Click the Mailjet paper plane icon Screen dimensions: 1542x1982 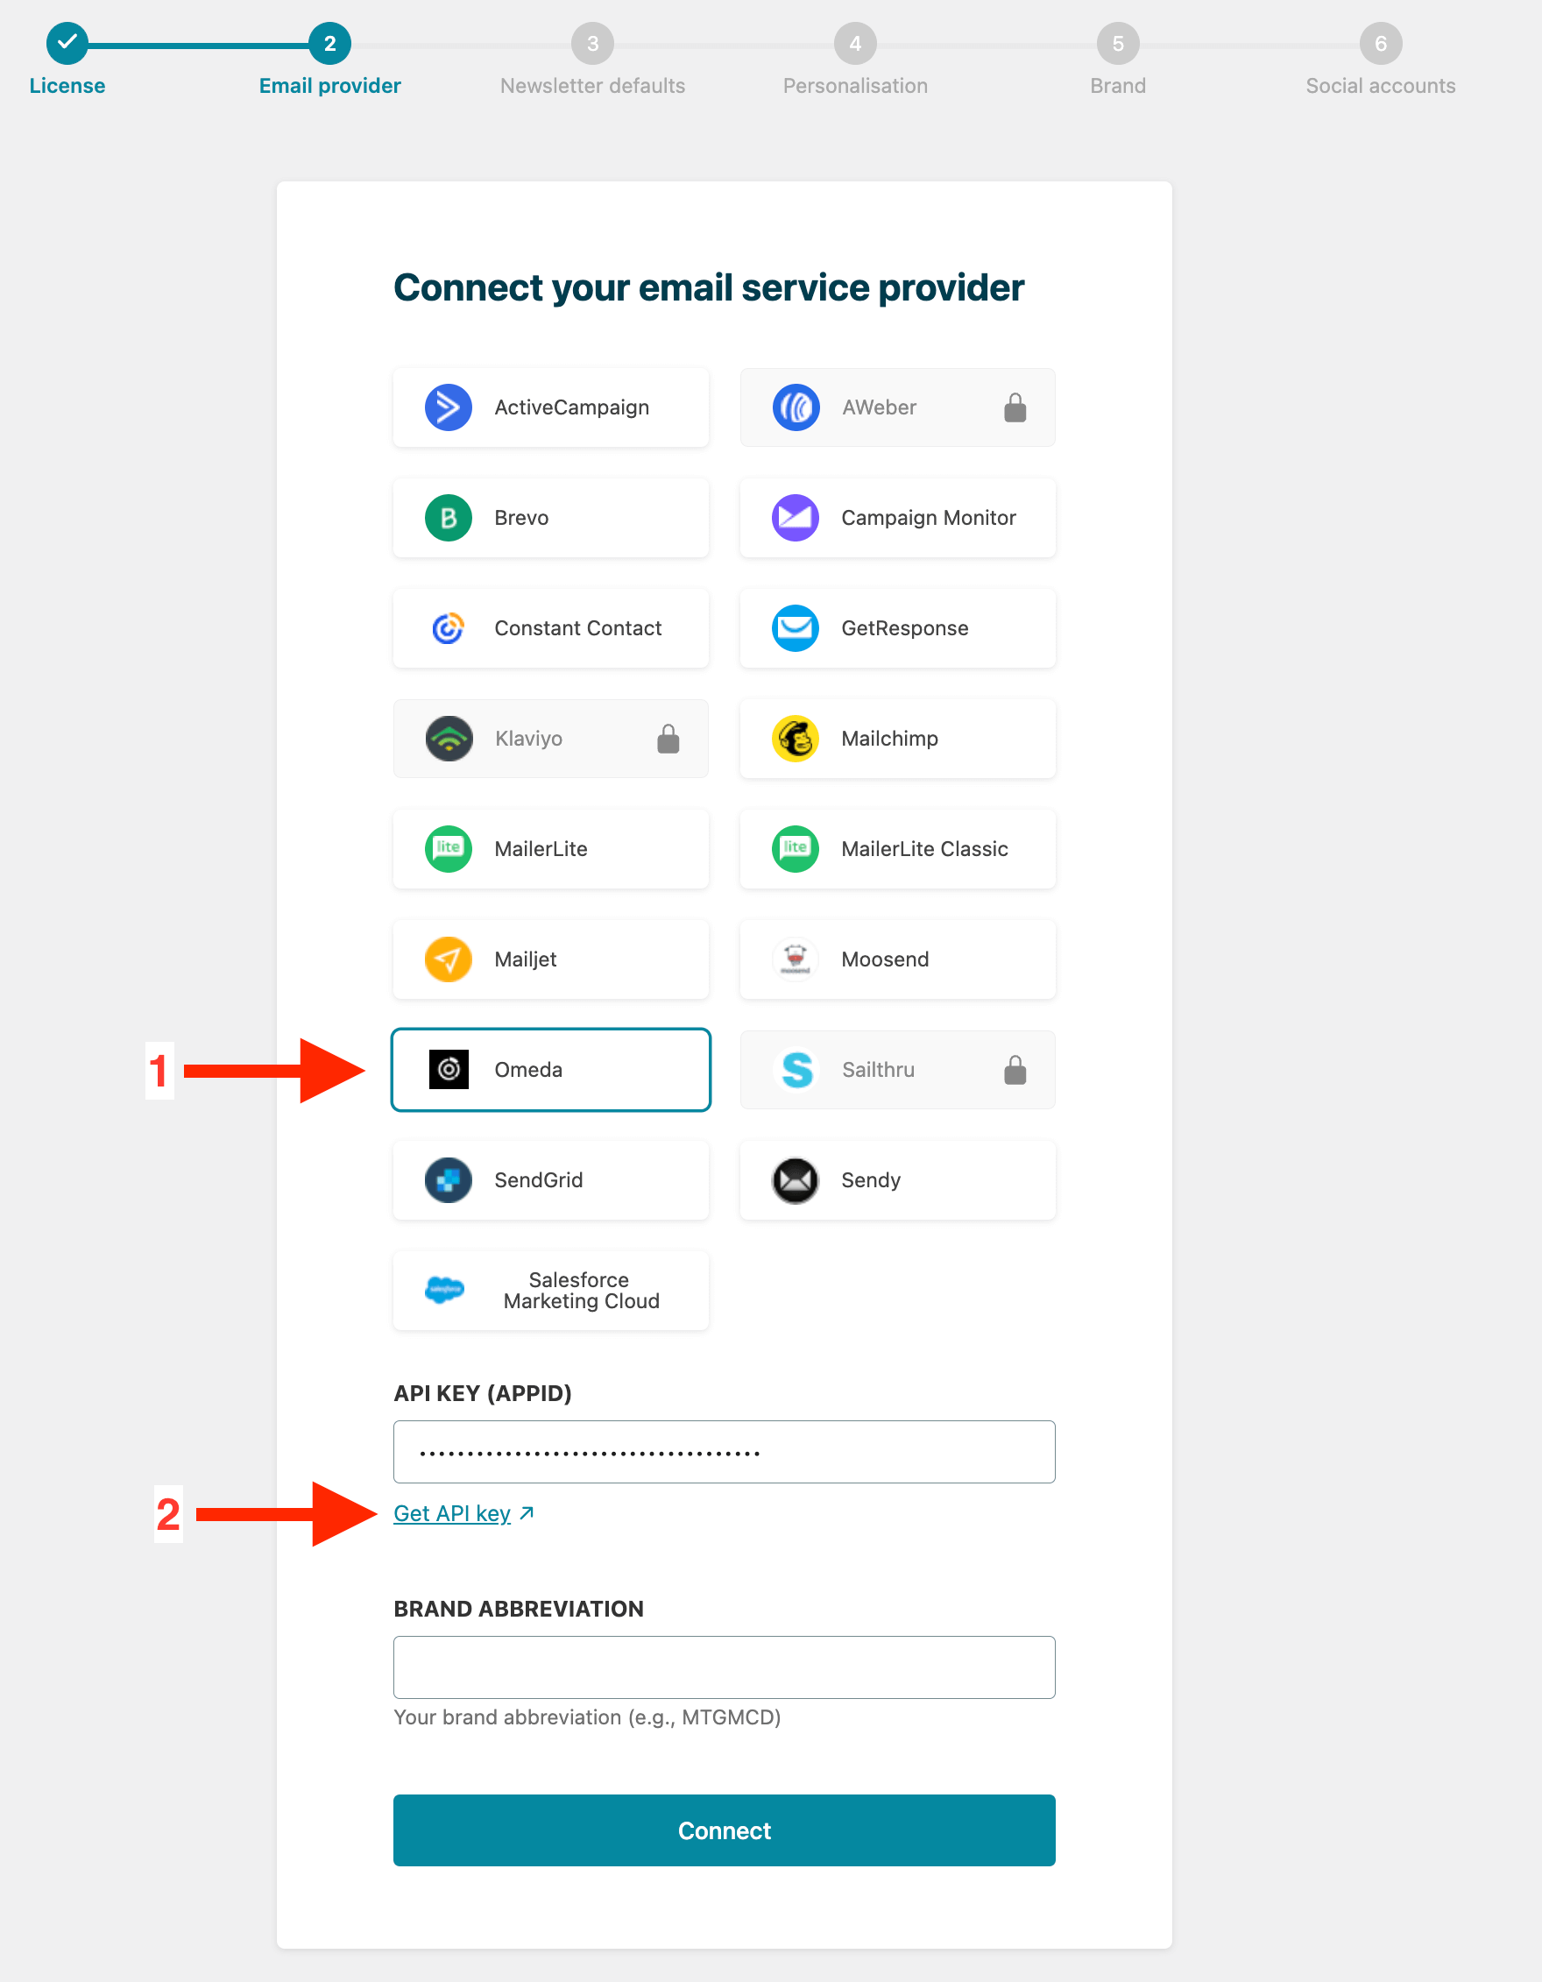(x=449, y=959)
